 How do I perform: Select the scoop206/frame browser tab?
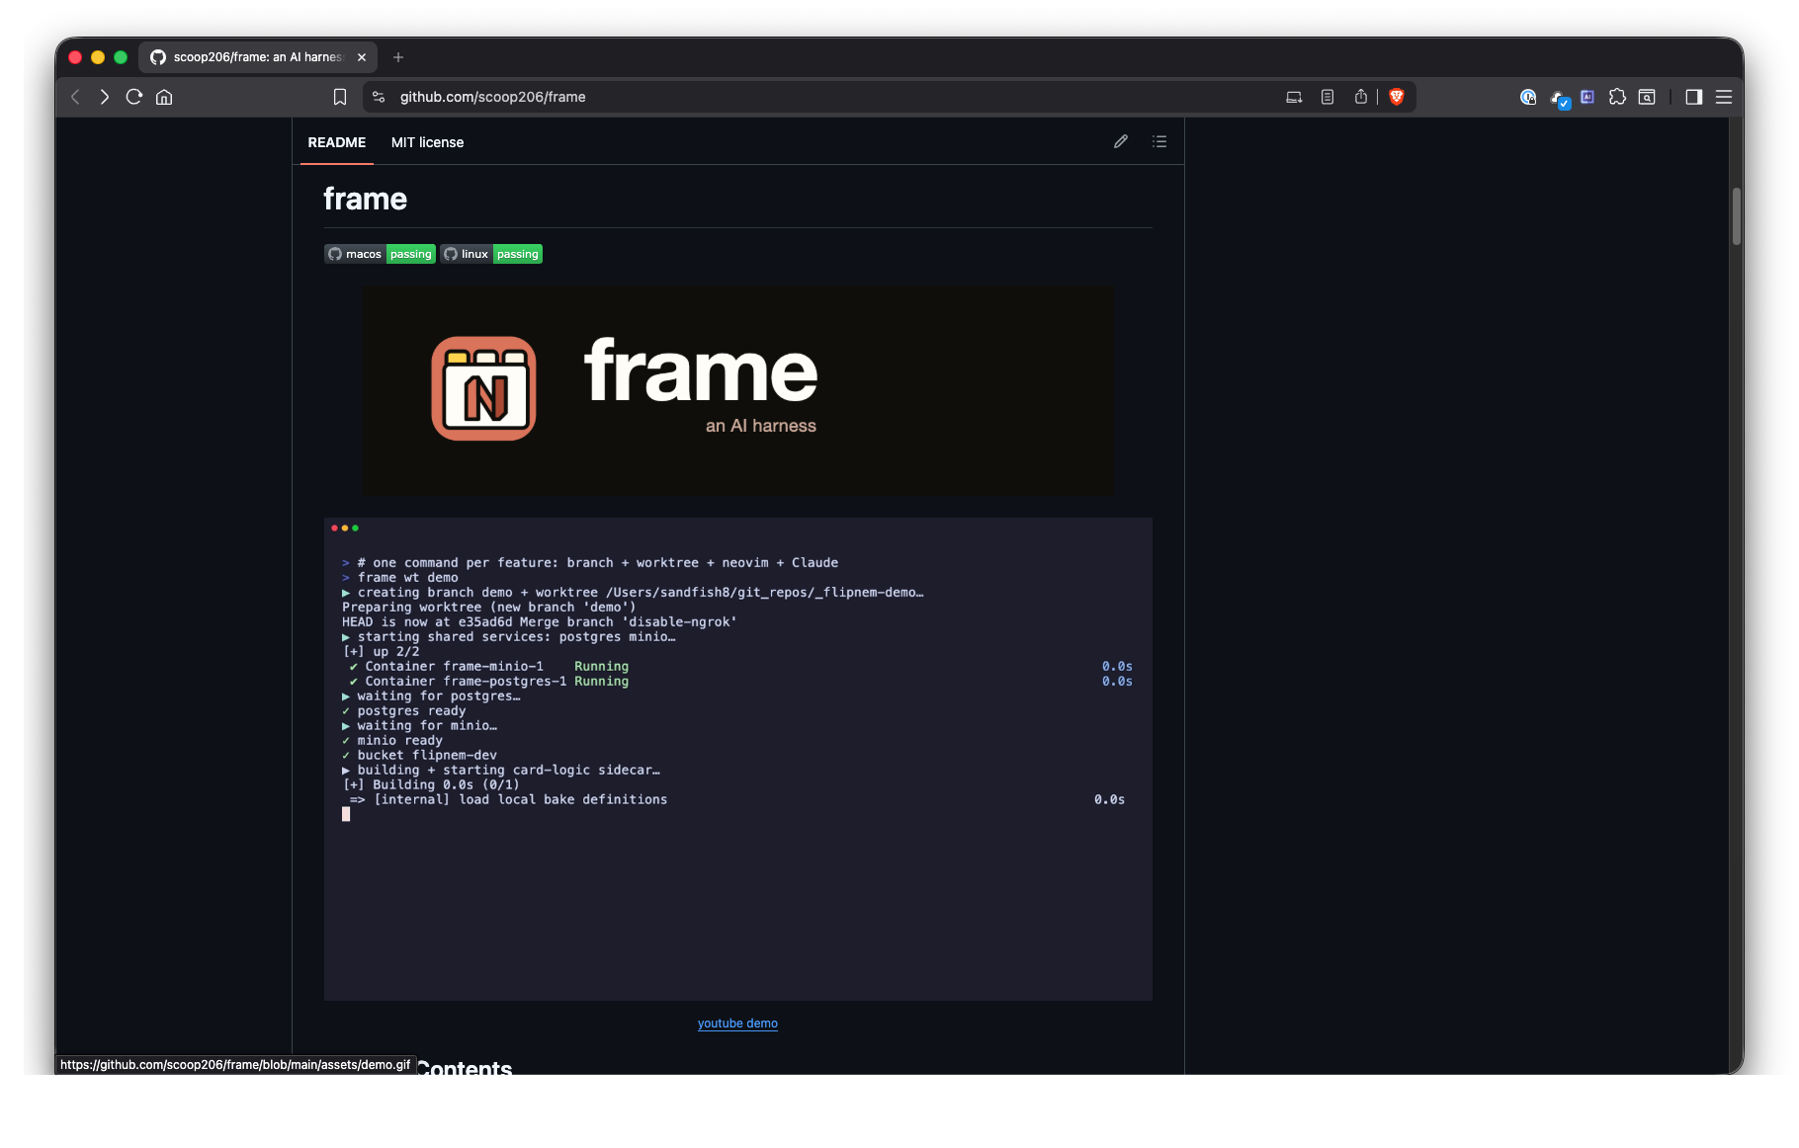257,57
